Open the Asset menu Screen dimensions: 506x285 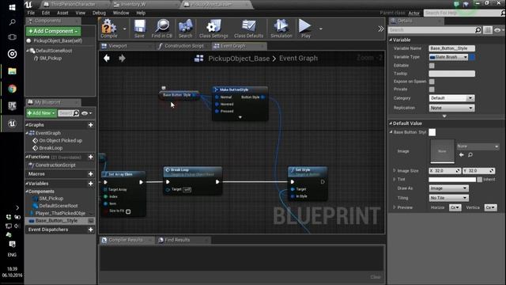click(62, 13)
